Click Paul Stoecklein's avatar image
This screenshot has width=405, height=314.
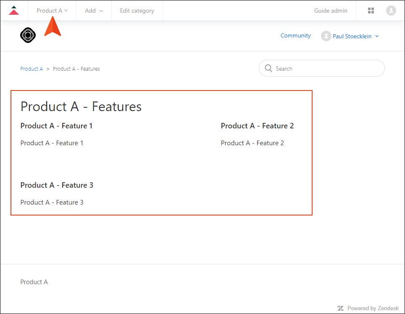tap(326, 36)
